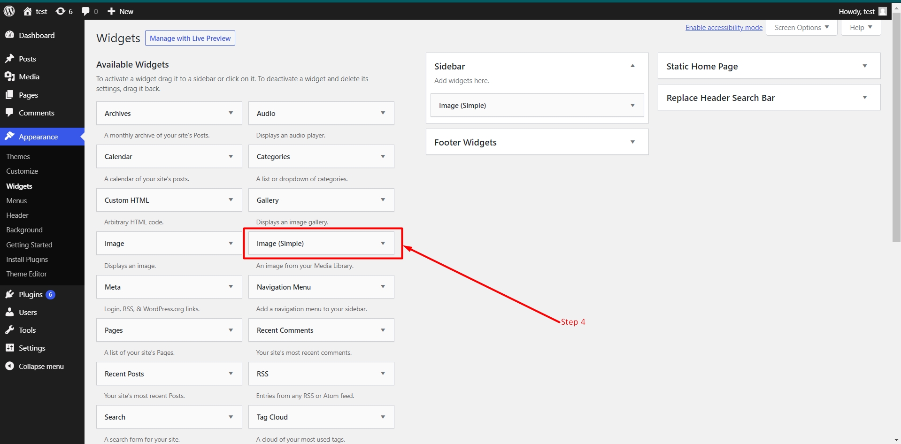Click the Dashboard gauge icon

pos(9,35)
